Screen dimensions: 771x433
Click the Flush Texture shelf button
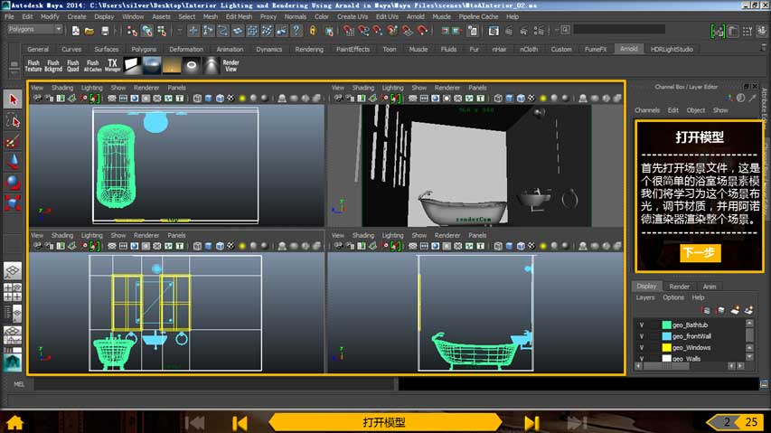tap(33, 65)
